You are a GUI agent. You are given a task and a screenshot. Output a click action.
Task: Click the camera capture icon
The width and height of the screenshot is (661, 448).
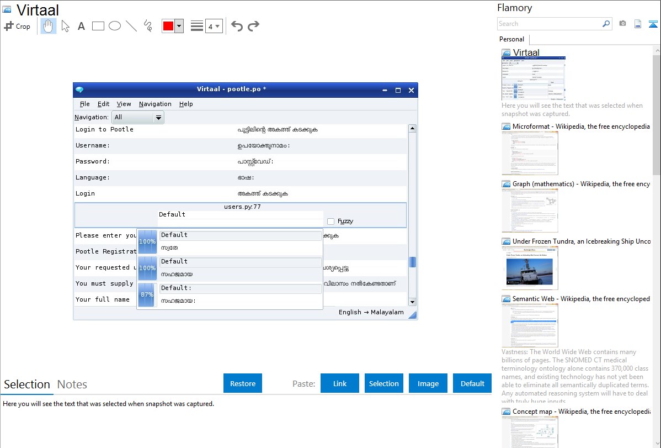[622, 24]
